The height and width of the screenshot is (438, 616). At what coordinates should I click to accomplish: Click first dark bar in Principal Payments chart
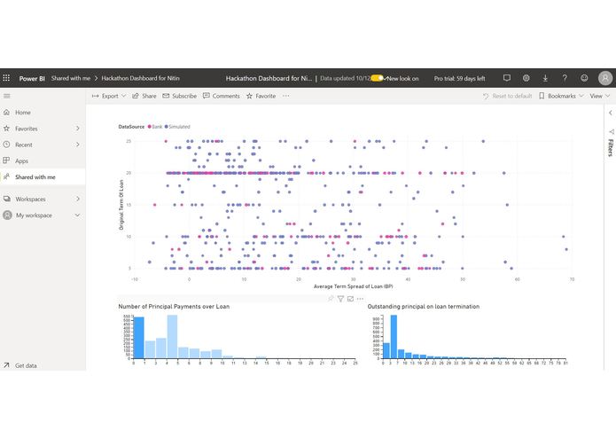click(x=139, y=338)
